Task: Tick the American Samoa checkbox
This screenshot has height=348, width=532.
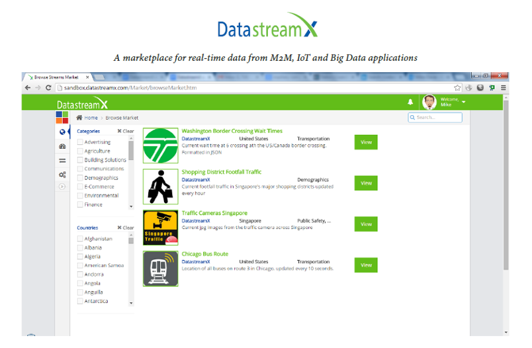Action: pyautogui.click(x=80, y=265)
